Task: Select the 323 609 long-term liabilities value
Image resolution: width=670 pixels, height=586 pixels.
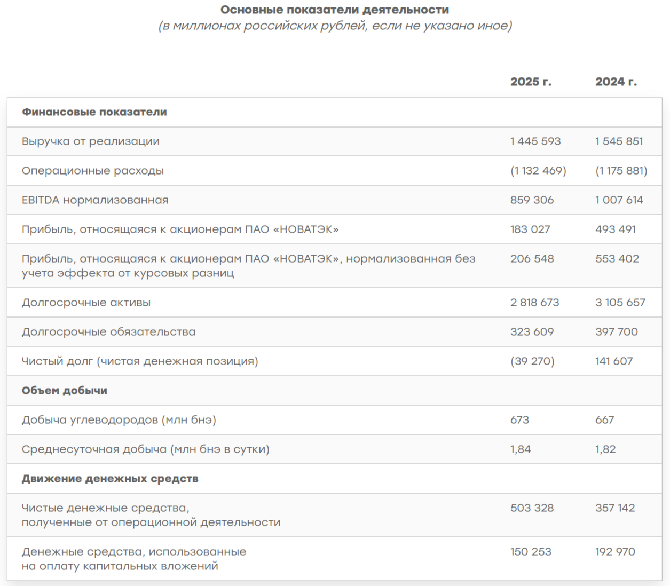Action: click(x=532, y=332)
